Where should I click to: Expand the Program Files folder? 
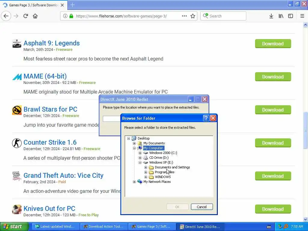pyautogui.click(x=146, y=172)
